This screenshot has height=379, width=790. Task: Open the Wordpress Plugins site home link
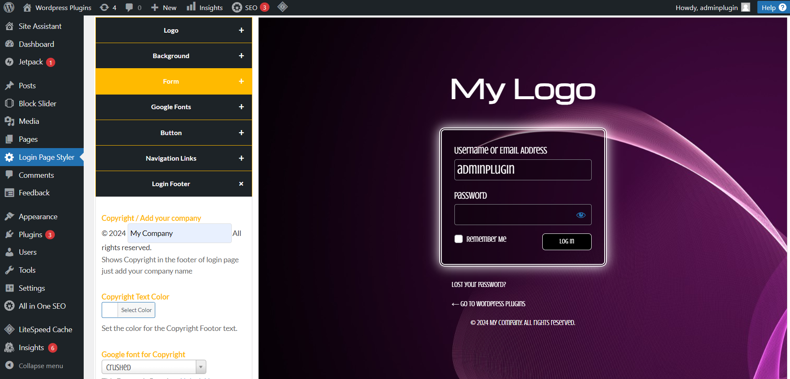(57, 8)
